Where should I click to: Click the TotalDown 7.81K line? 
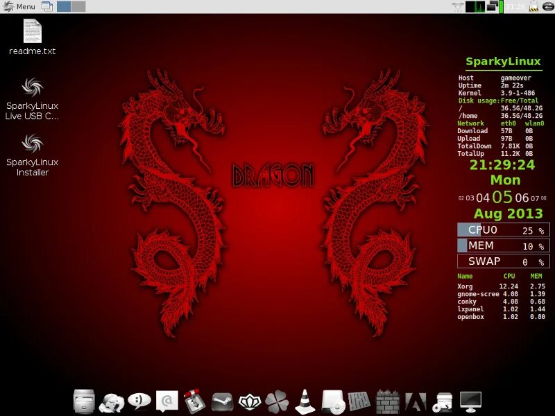point(495,146)
